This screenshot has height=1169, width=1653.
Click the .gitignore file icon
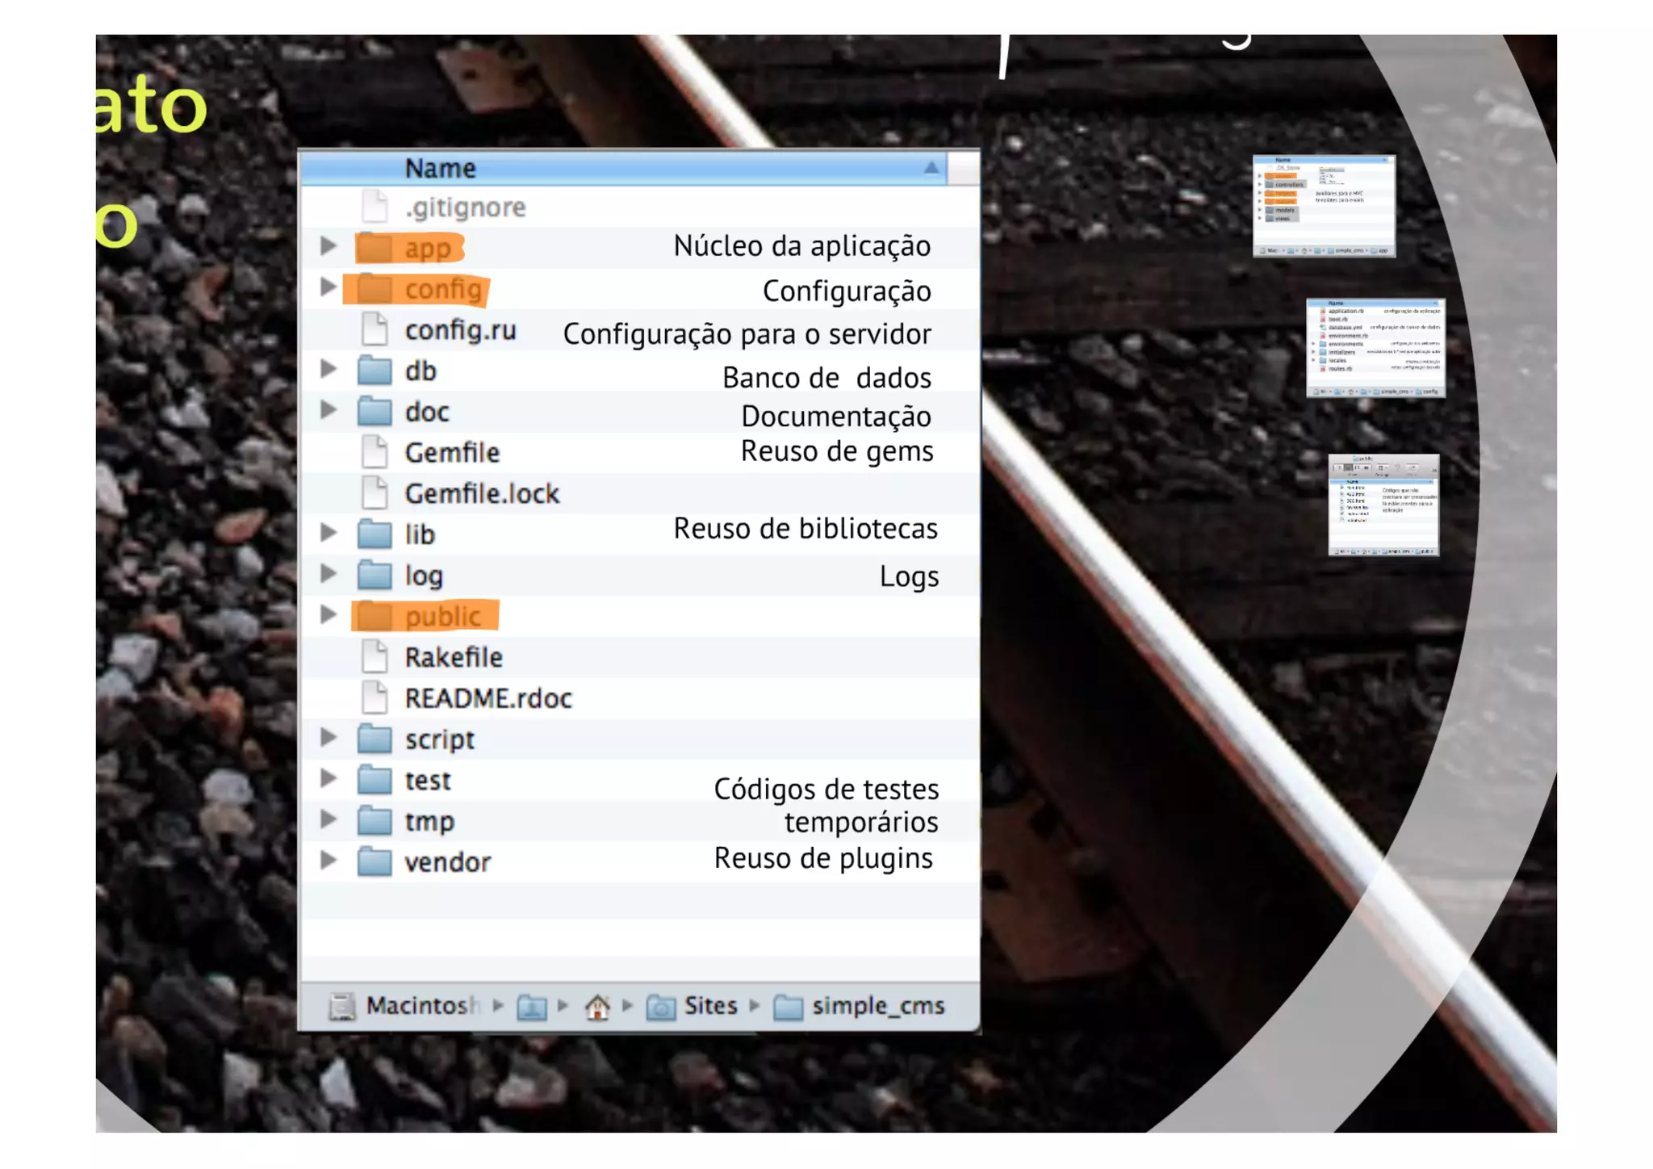pyautogui.click(x=375, y=207)
